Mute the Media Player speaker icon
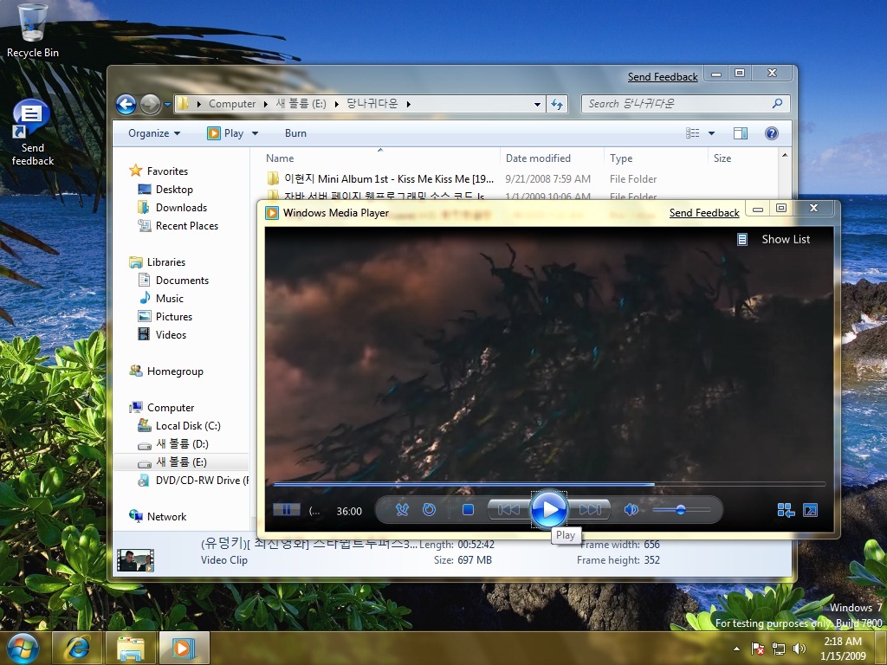The height and width of the screenshot is (665, 887). 631,510
